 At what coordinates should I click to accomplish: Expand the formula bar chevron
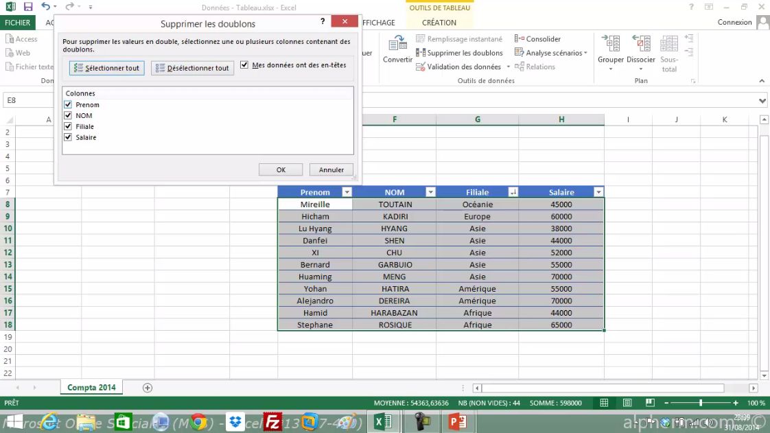[762, 101]
